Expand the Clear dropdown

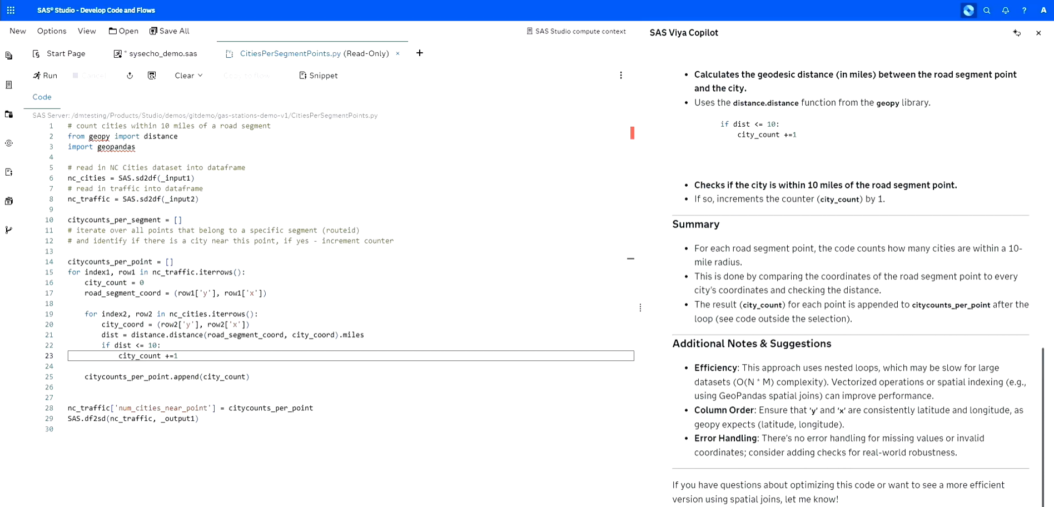point(188,76)
